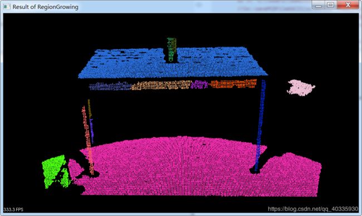Click the light pink floating cluster

[301, 88]
